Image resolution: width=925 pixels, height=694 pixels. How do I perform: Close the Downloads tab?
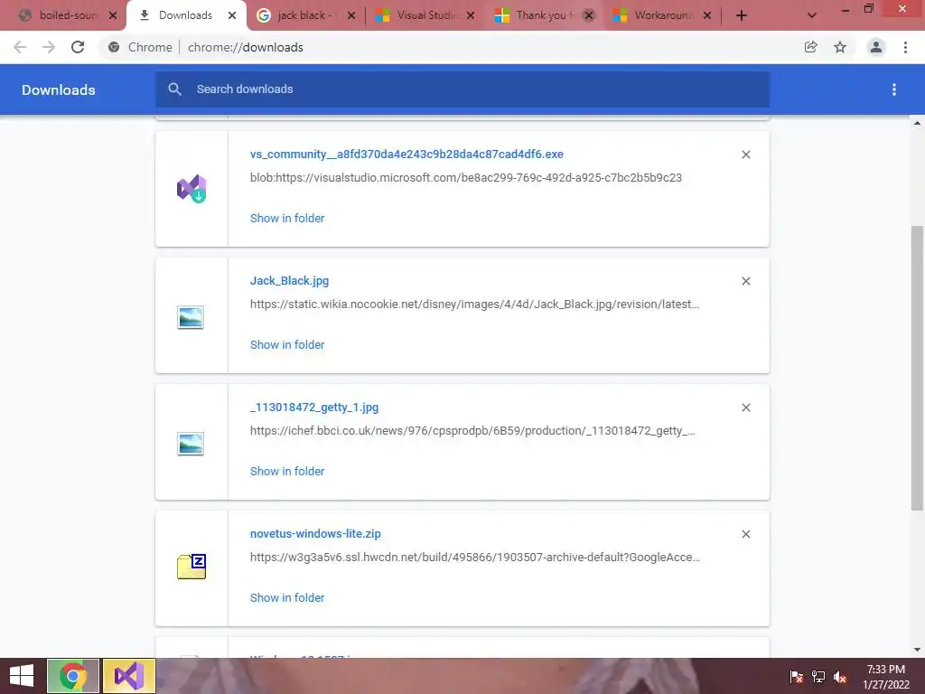click(232, 16)
